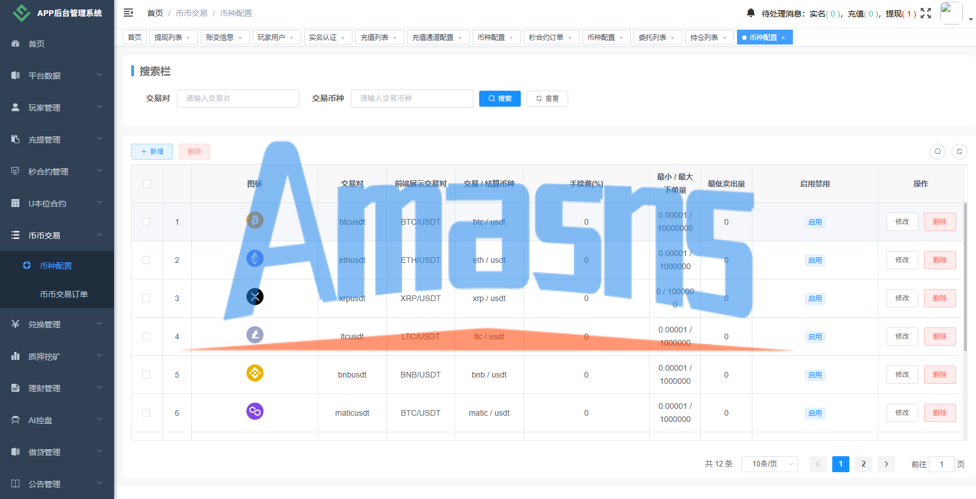Collapse 币币交易 sidebar menu
This screenshot has width=976, height=499.
[x=57, y=236]
